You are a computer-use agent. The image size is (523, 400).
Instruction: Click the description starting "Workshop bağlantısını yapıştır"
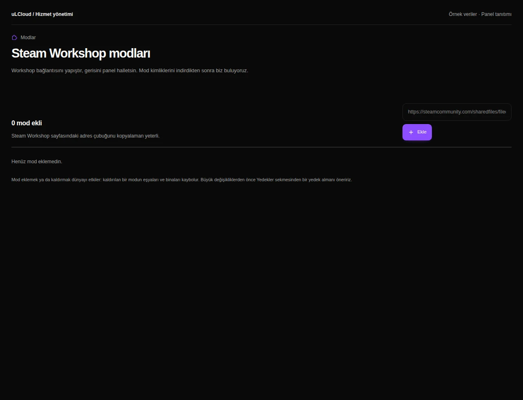click(x=130, y=71)
